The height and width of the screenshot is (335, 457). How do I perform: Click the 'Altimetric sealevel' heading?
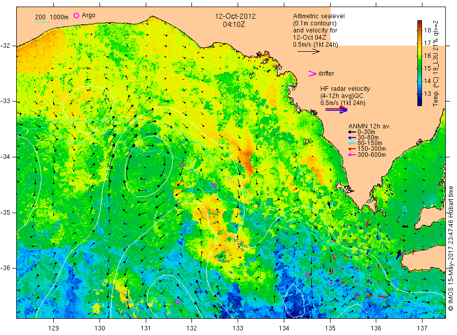(x=319, y=16)
